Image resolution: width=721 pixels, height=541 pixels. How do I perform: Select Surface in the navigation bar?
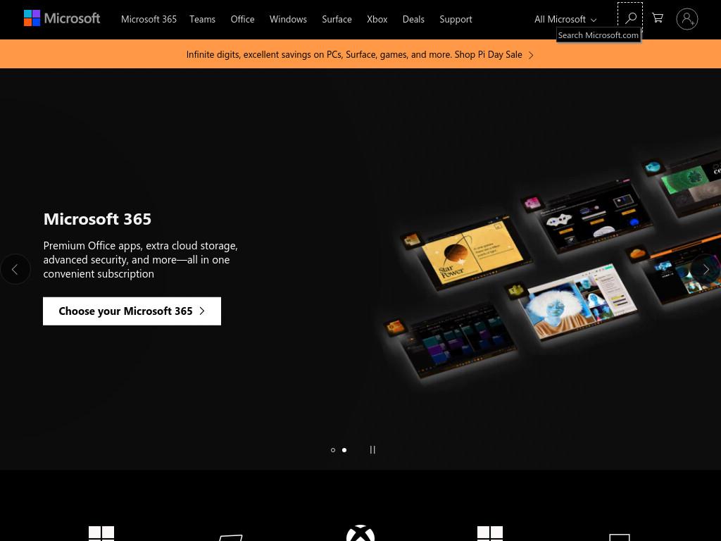pos(337,19)
